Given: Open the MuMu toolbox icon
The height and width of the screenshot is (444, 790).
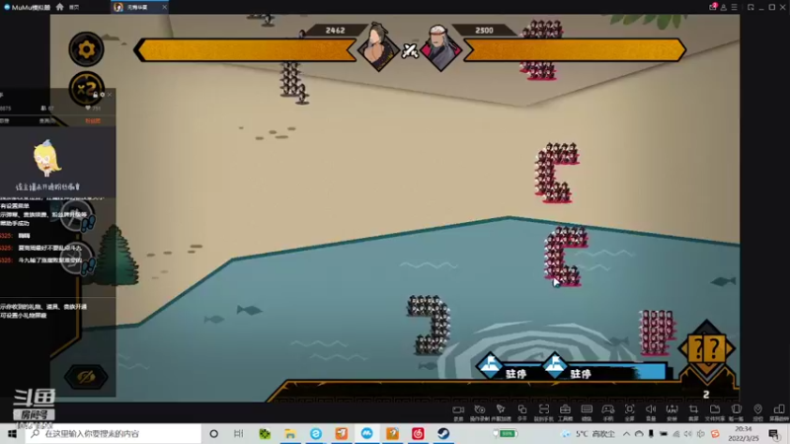Looking at the screenshot, I should [x=565, y=412].
